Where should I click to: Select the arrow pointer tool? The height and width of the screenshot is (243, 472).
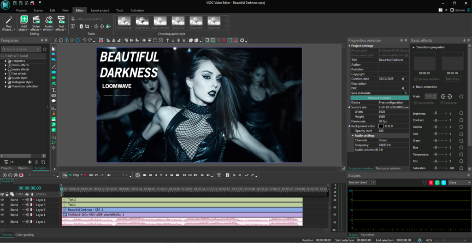click(53, 49)
